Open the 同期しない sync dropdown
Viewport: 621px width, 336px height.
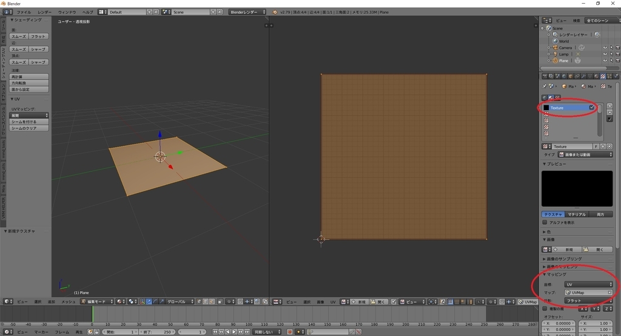click(x=267, y=332)
